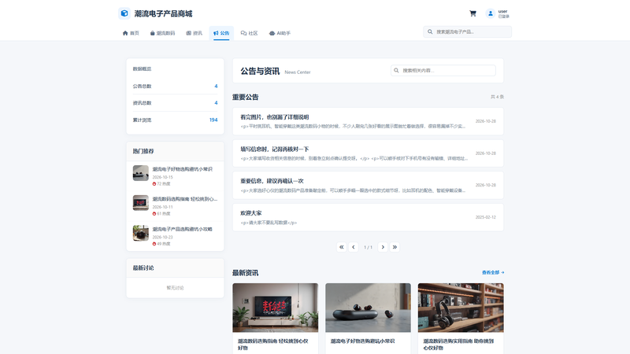
Task: Click the 资讯总数 count row
Action: [x=175, y=103]
